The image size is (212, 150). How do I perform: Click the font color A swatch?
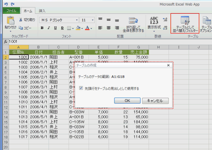coord(87,28)
